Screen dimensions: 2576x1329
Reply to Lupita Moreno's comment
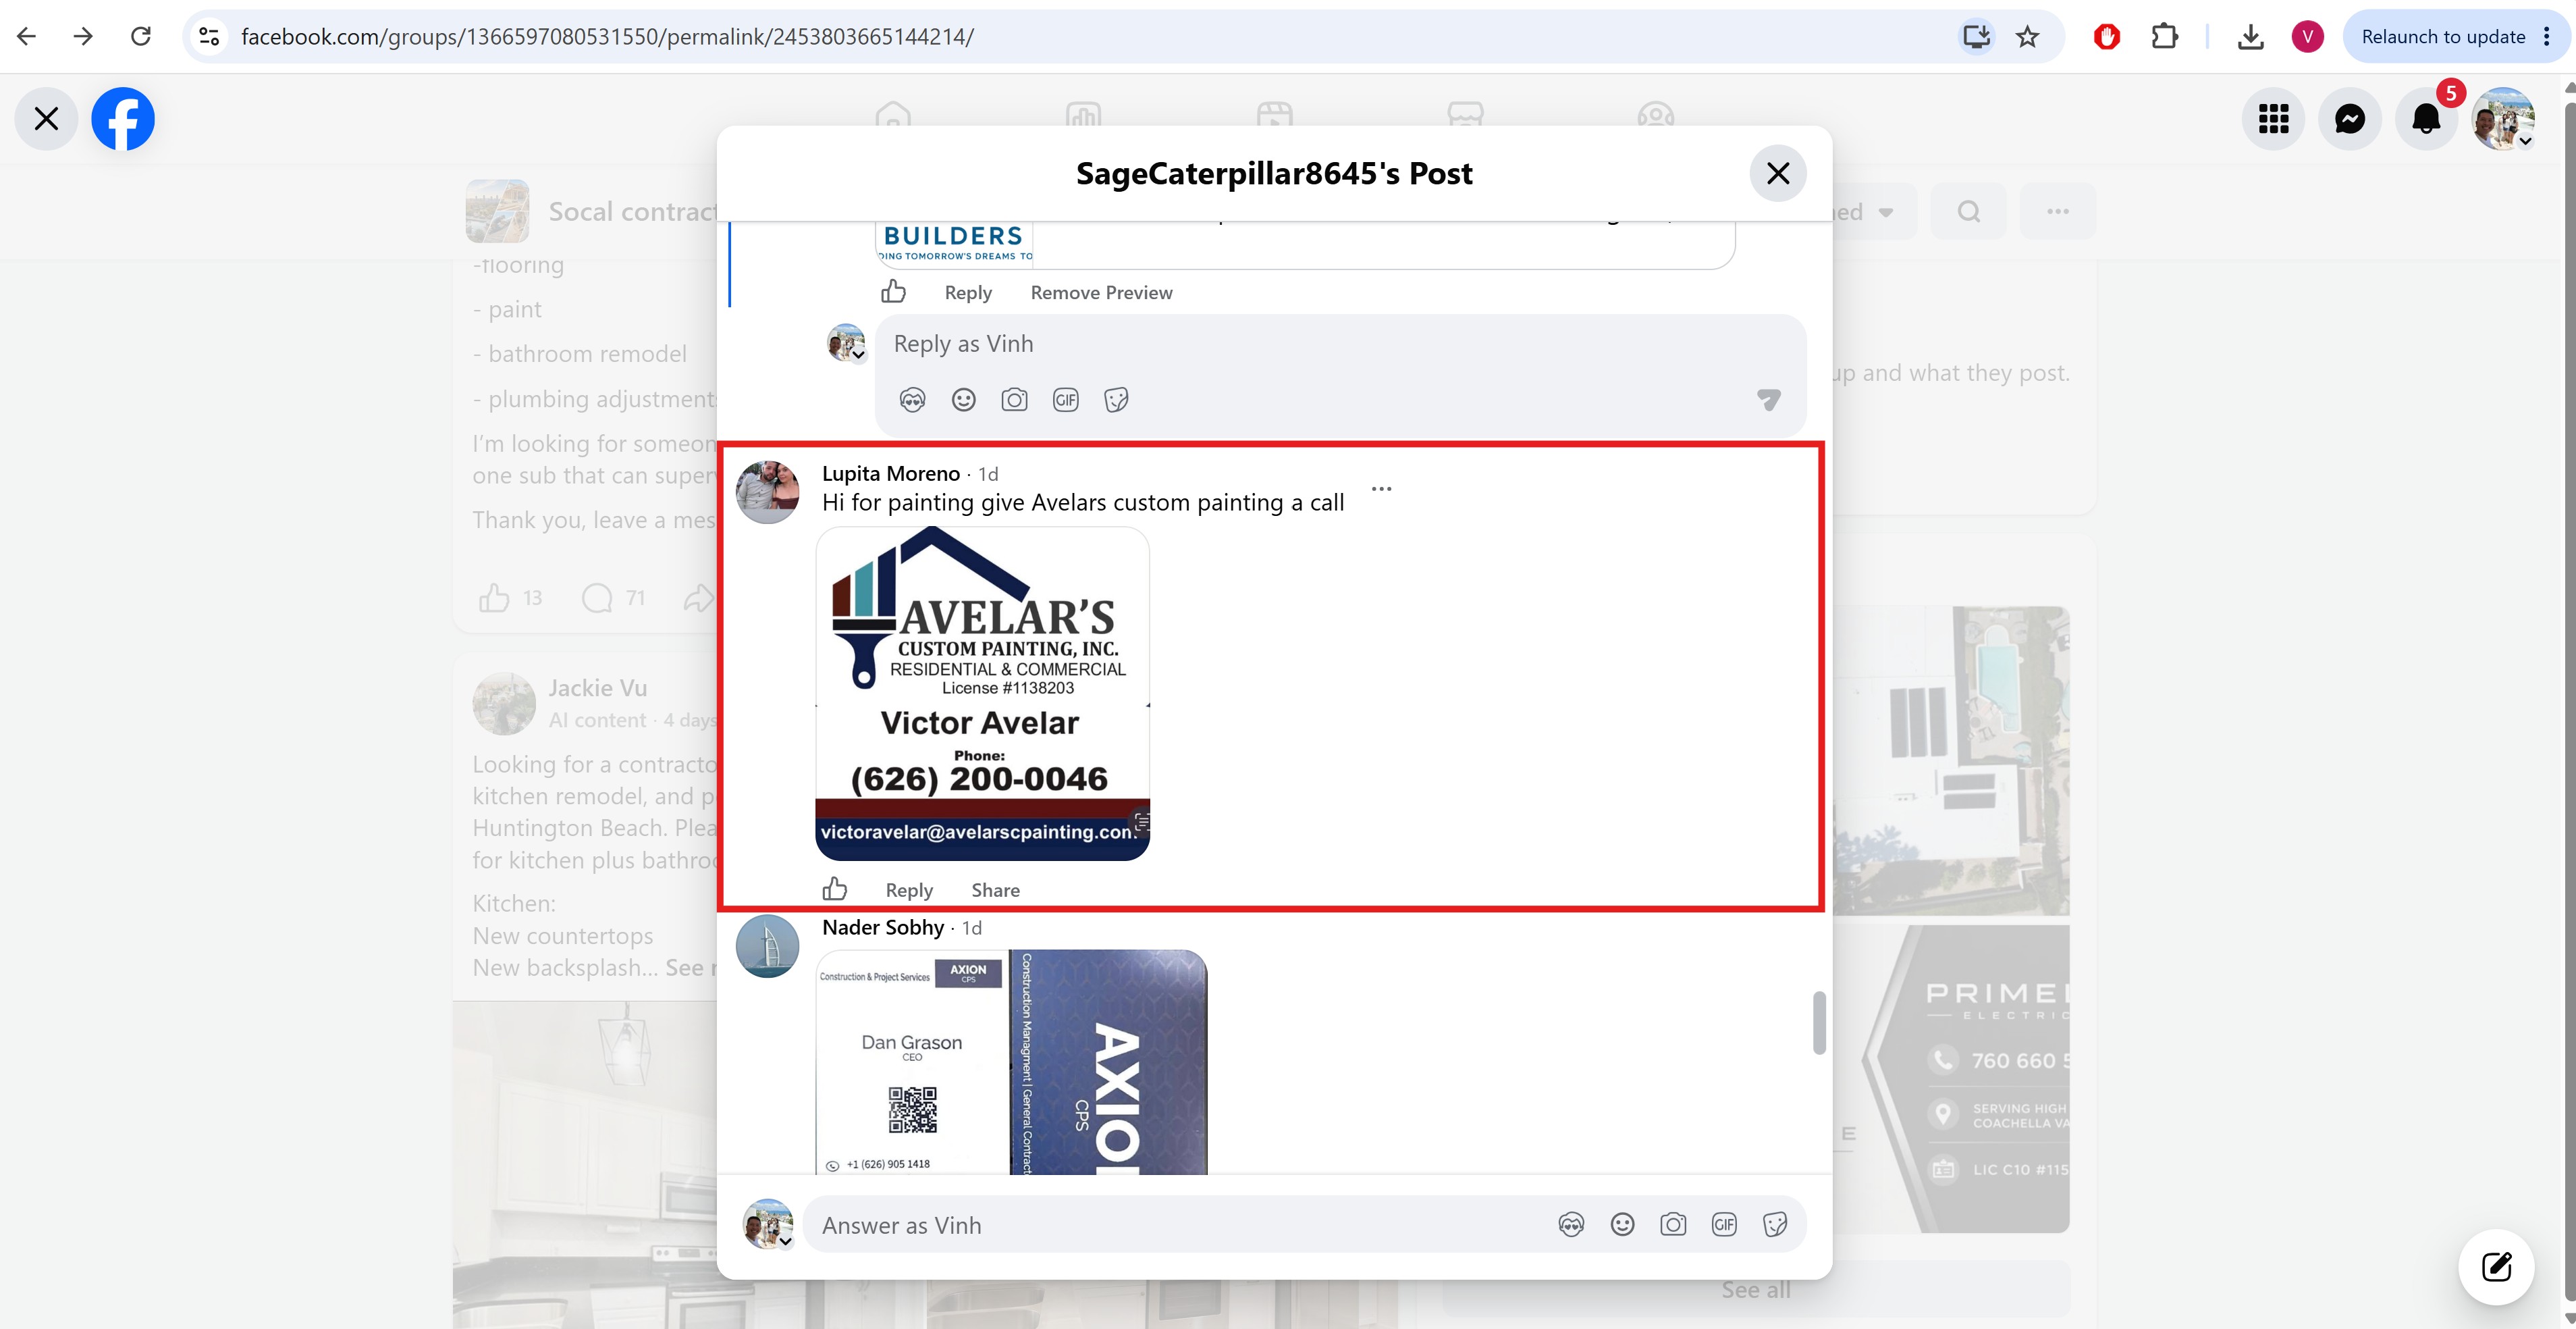tap(909, 890)
